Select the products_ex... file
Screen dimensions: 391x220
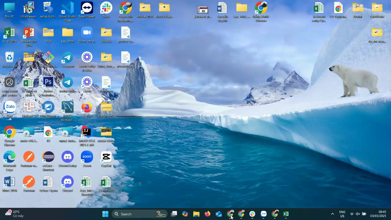126,60
